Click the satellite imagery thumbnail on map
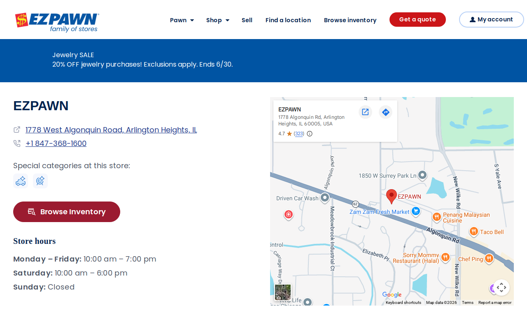This screenshot has height=329, width=527. (283, 292)
